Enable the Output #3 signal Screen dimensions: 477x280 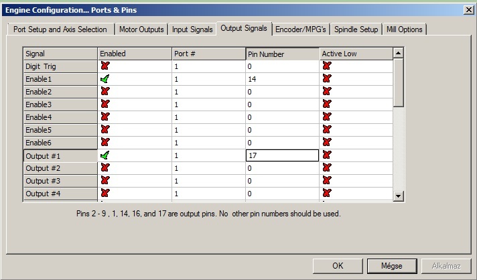[x=105, y=181]
